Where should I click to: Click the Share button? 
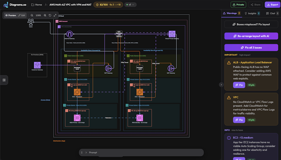pos(256,4)
